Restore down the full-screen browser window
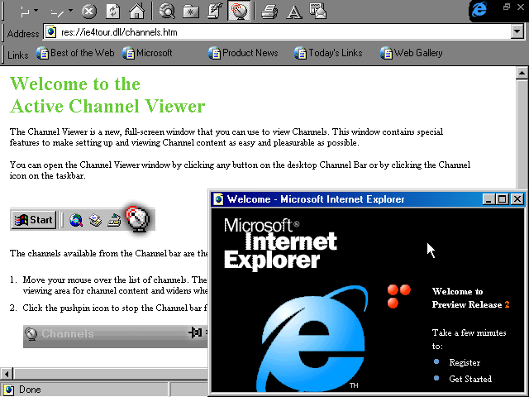 (x=507, y=7)
